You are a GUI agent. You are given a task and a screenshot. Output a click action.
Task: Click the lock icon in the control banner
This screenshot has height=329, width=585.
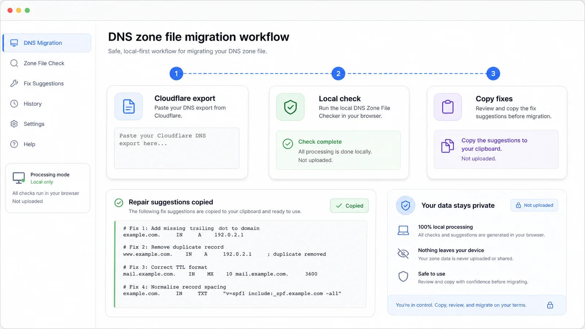pyautogui.click(x=550, y=305)
